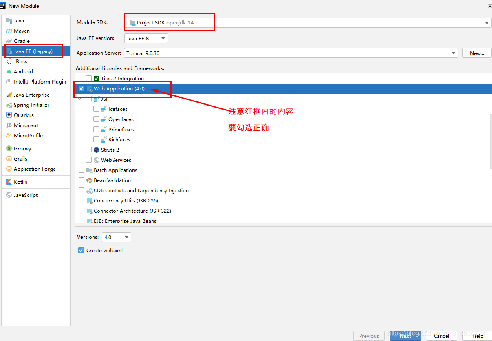This screenshot has height=341, width=492.
Task: Click the Primefaces library icon
Action: [104, 129]
